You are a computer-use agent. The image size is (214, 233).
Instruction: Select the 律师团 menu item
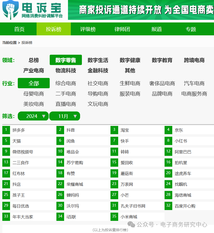coord(122,29)
